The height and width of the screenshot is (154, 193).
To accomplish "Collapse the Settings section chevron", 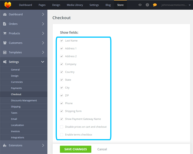I will pos(42,62).
